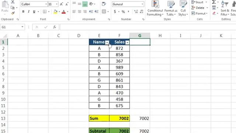Click the Wrap Text icon
The image size is (236, 133).
click(104, 4)
